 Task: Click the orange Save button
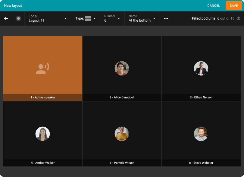click(233, 6)
